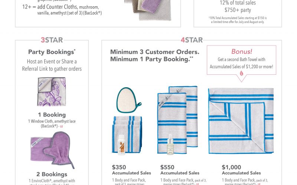The height and width of the screenshot is (185, 297).
Task: Click the '1 Booking' label
Action: tap(52, 115)
